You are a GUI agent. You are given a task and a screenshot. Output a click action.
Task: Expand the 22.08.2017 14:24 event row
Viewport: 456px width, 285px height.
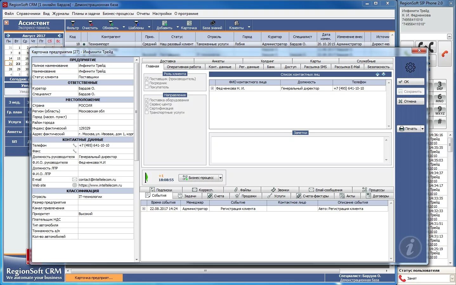[x=144, y=209]
